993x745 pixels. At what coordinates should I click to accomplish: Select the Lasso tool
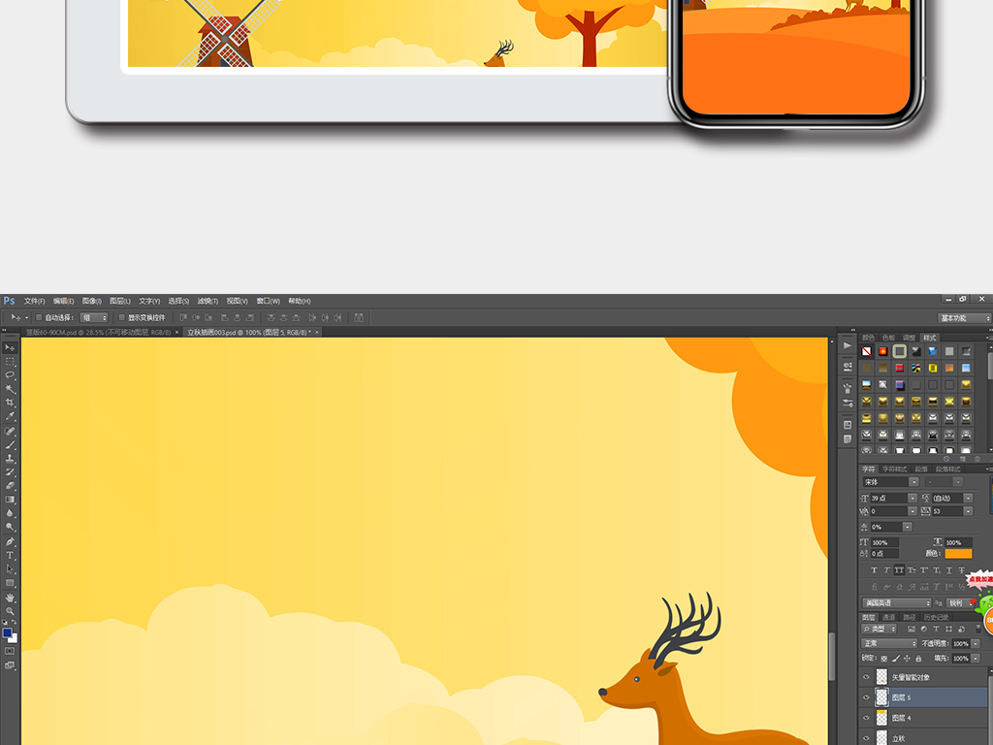[x=10, y=375]
